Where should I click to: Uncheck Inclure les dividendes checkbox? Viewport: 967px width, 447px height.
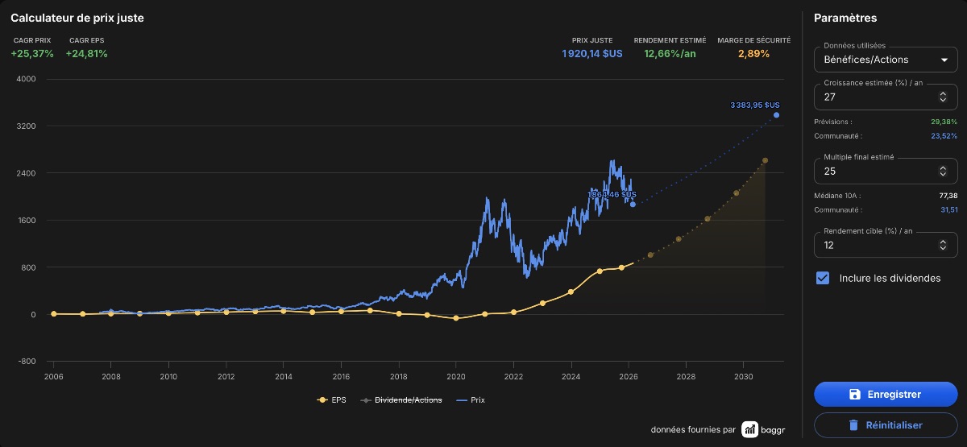pyautogui.click(x=823, y=278)
